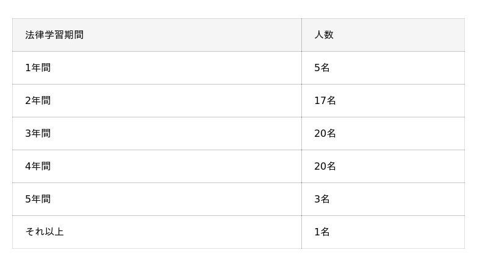
Task: Click the 法律学習期間 column header
Action: (x=54, y=35)
